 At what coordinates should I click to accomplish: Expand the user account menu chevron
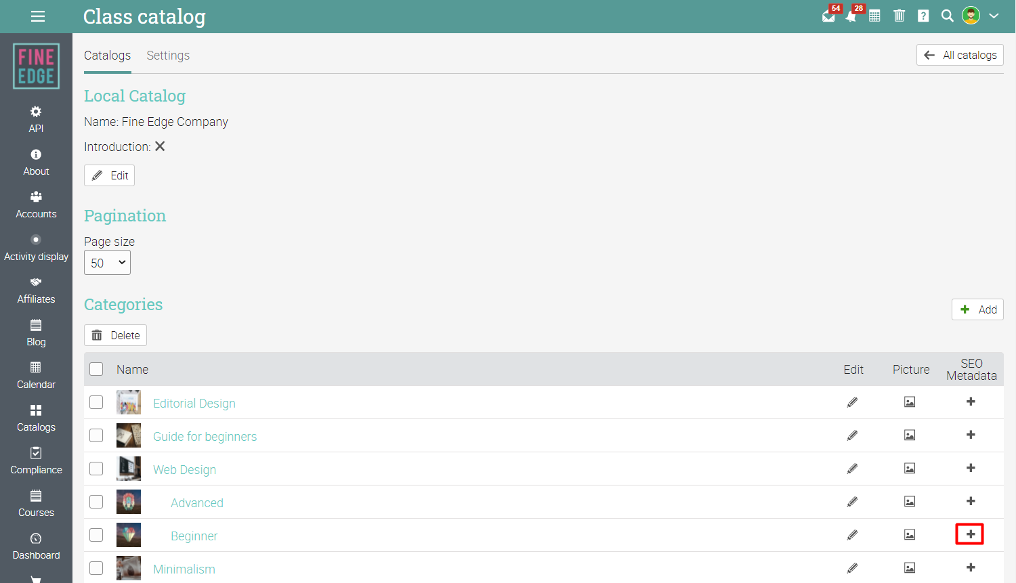coord(994,16)
